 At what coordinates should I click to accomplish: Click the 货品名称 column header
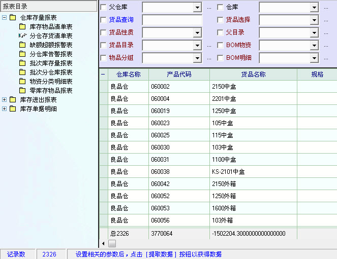point(253,75)
